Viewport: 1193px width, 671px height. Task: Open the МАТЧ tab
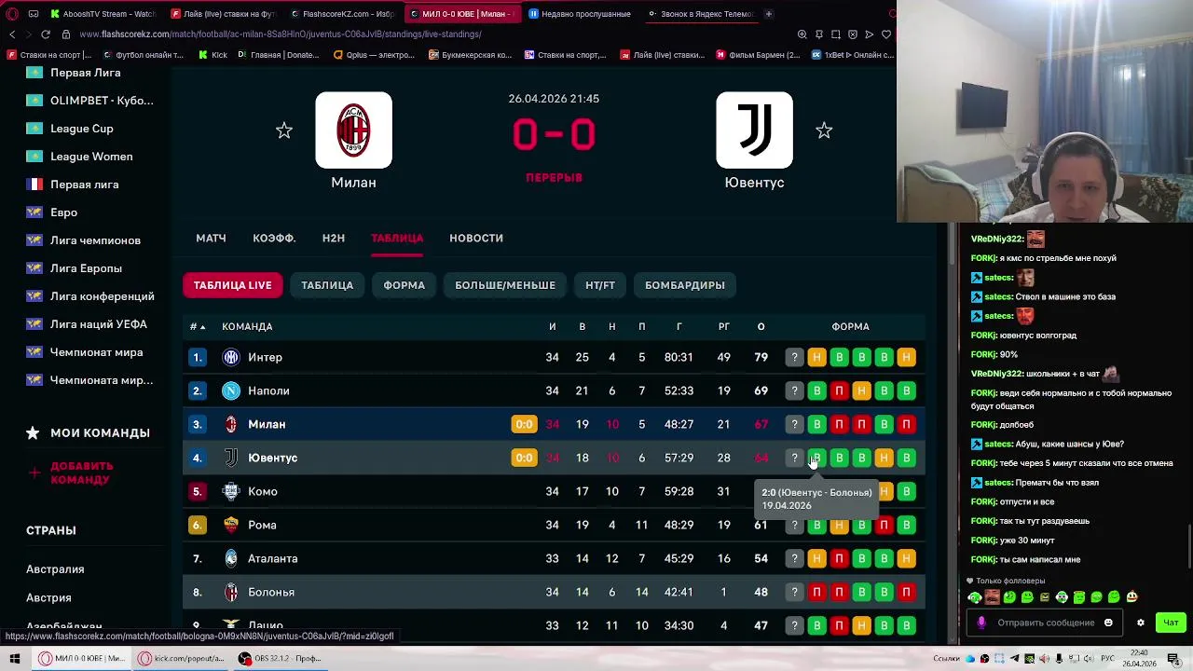[211, 238]
